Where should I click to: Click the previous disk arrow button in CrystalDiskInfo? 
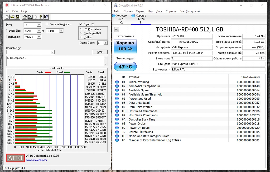click(117, 30)
